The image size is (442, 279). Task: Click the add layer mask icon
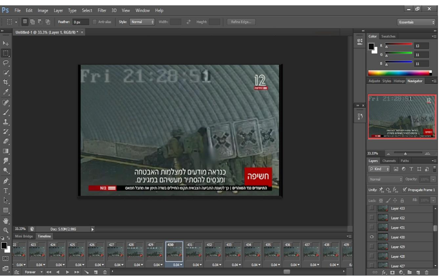[392, 273]
